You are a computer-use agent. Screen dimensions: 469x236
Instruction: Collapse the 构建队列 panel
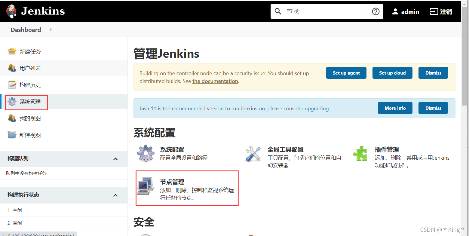115,159
